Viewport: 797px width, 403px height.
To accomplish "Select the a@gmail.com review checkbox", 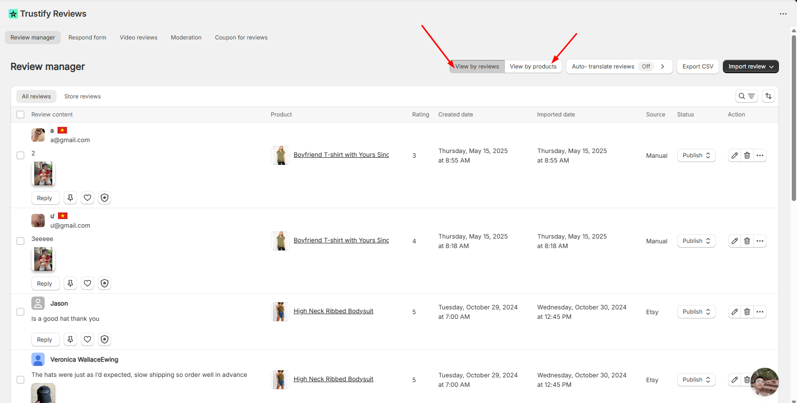I will [20, 155].
